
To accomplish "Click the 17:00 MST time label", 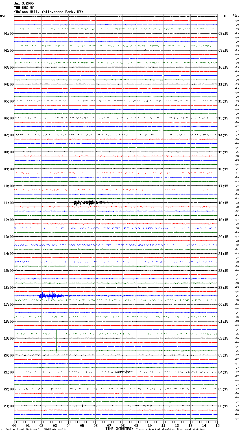I will click(x=9, y=305).
